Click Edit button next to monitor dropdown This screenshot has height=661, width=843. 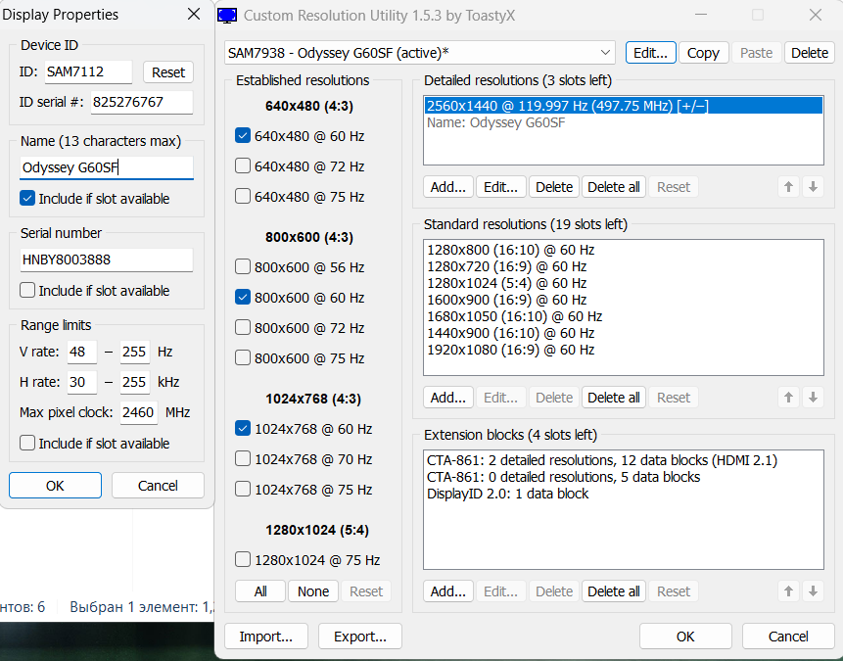[650, 53]
